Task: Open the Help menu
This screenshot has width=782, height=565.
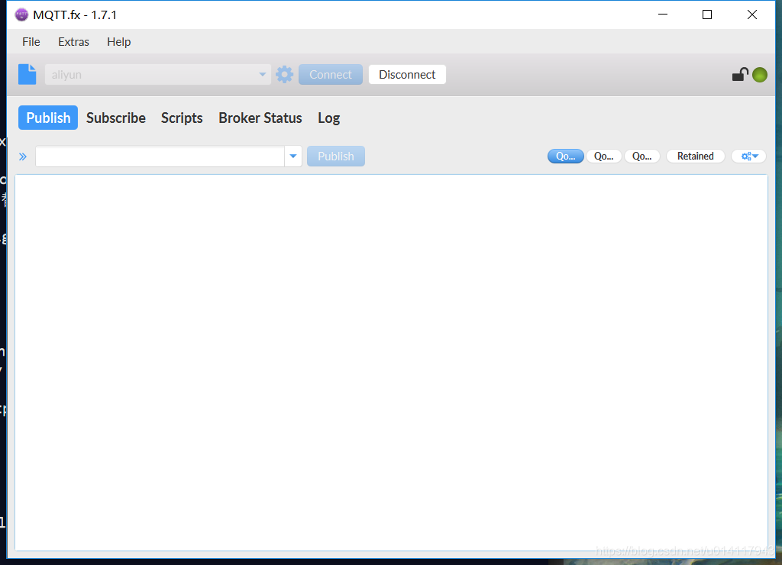Action: coord(118,42)
